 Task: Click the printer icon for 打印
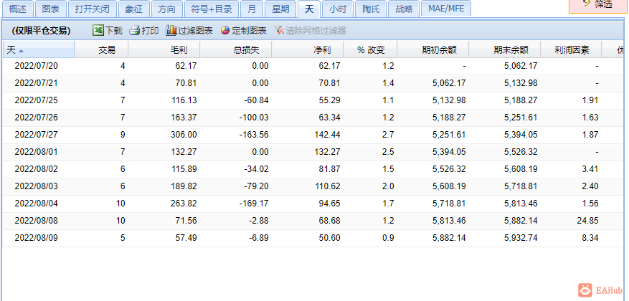pos(134,31)
